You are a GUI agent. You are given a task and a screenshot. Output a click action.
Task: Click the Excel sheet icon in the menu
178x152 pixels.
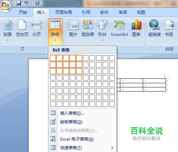[53, 139]
